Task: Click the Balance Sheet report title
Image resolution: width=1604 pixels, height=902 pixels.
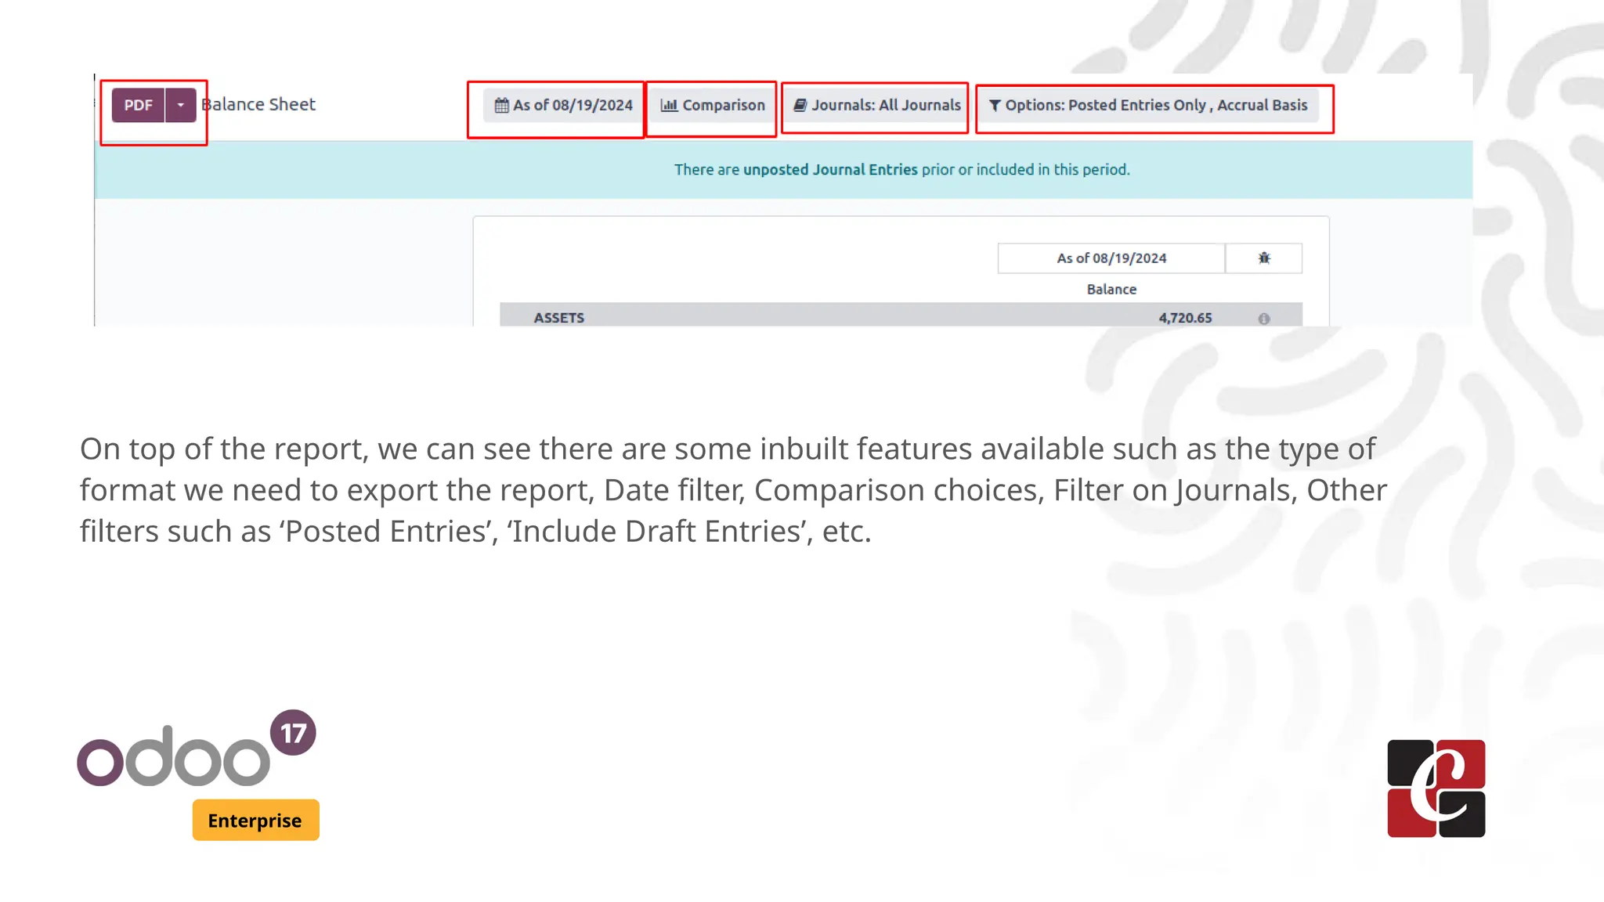Action: click(x=258, y=105)
